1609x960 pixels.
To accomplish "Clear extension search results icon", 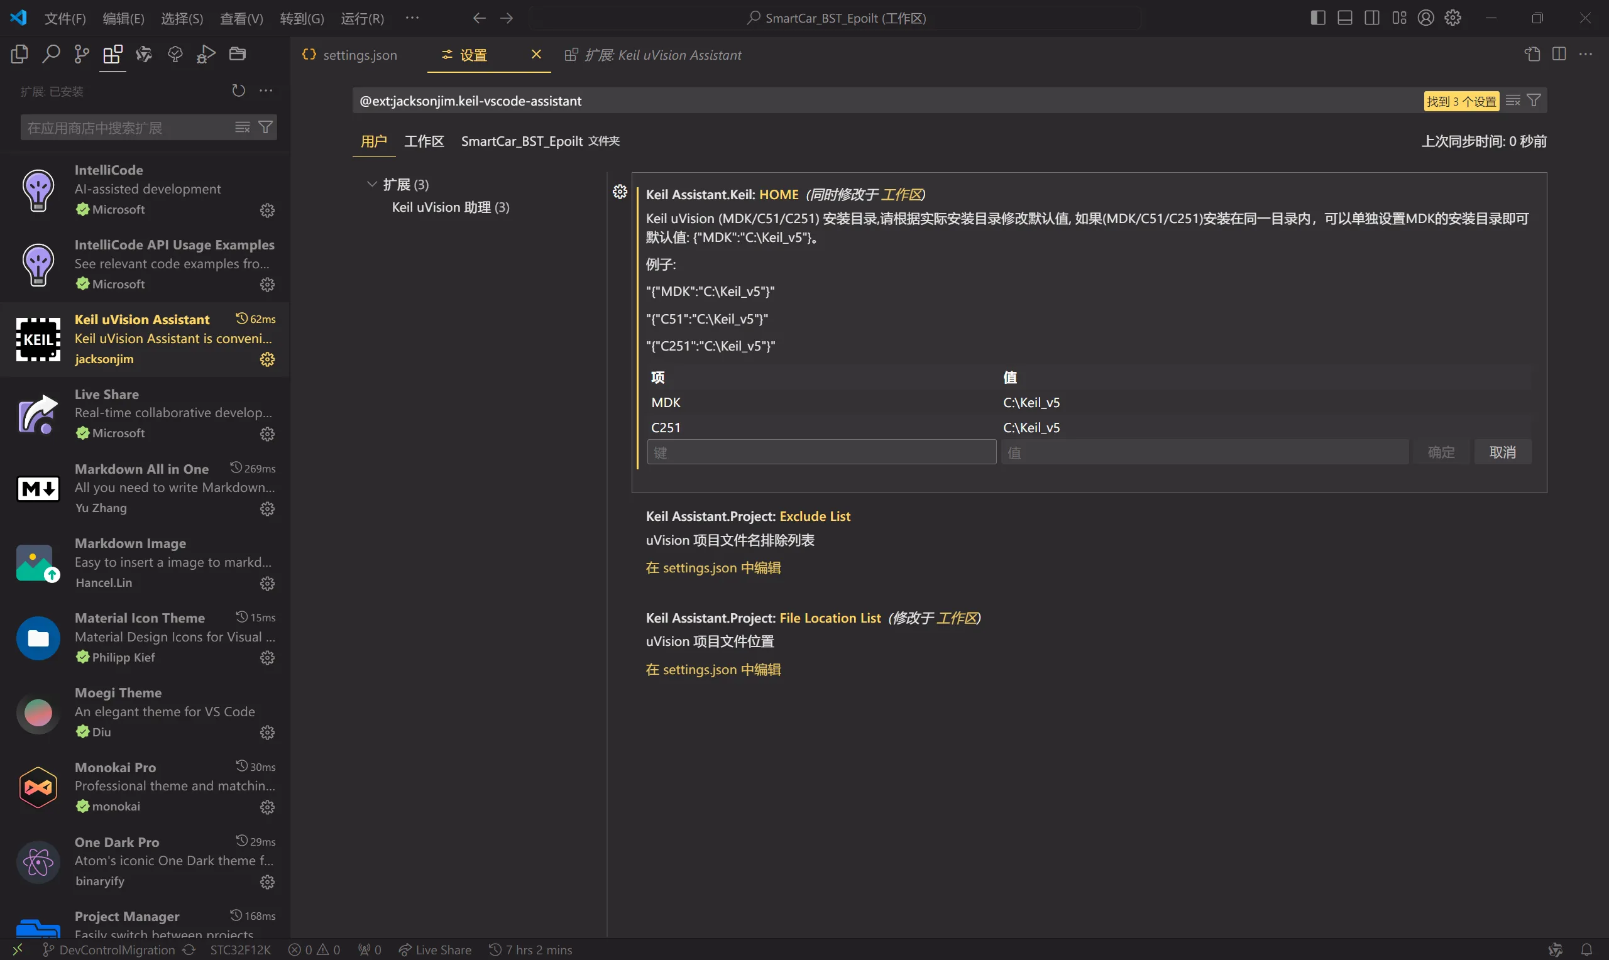I will (243, 128).
